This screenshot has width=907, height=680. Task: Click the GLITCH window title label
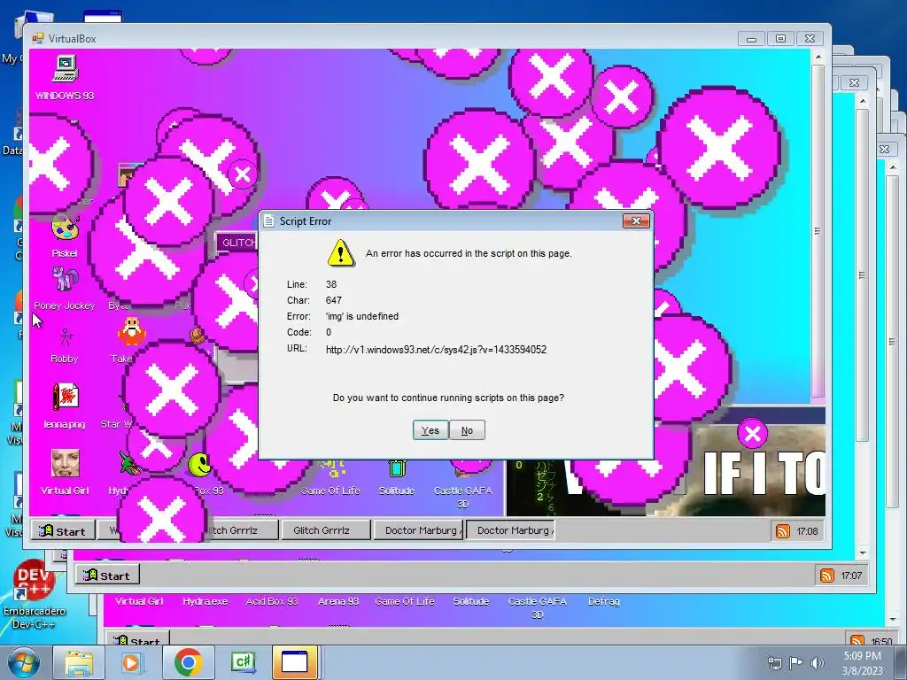pos(238,243)
